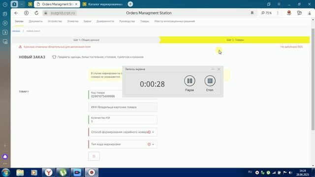Viewport: 315px width, 177px height.
Task: Open the Windows Start button
Action: click(x=5, y=173)
